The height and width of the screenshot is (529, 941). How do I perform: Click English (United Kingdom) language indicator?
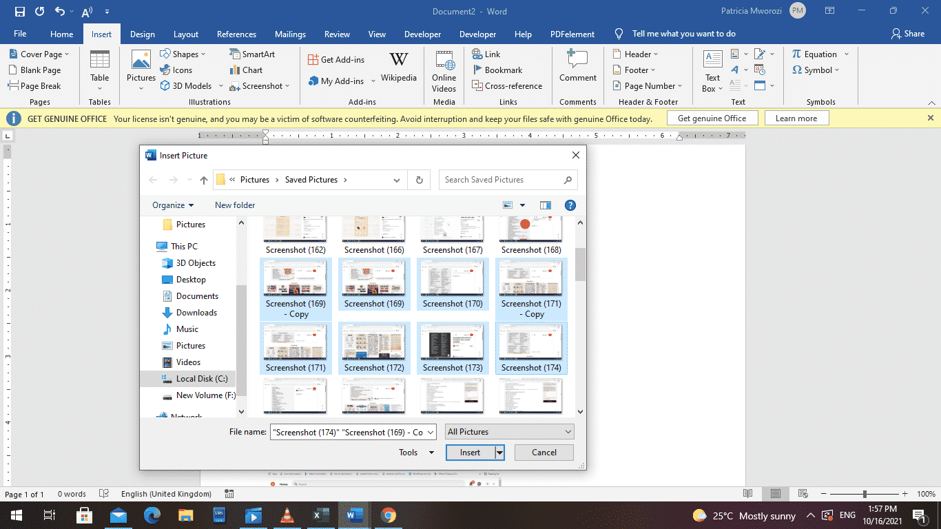point(166,494)
